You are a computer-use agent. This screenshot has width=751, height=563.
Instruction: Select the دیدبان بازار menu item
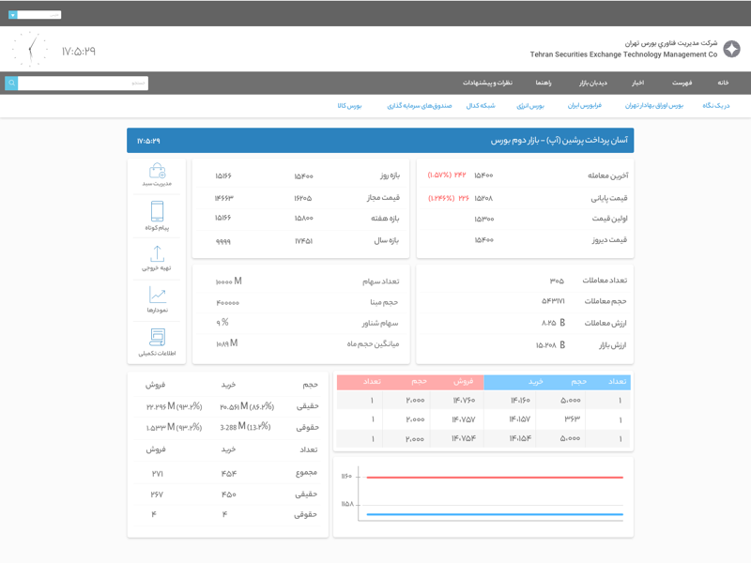coord(592,84)
